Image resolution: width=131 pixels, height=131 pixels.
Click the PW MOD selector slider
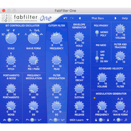pyautogui.click(x=97, y=57)
